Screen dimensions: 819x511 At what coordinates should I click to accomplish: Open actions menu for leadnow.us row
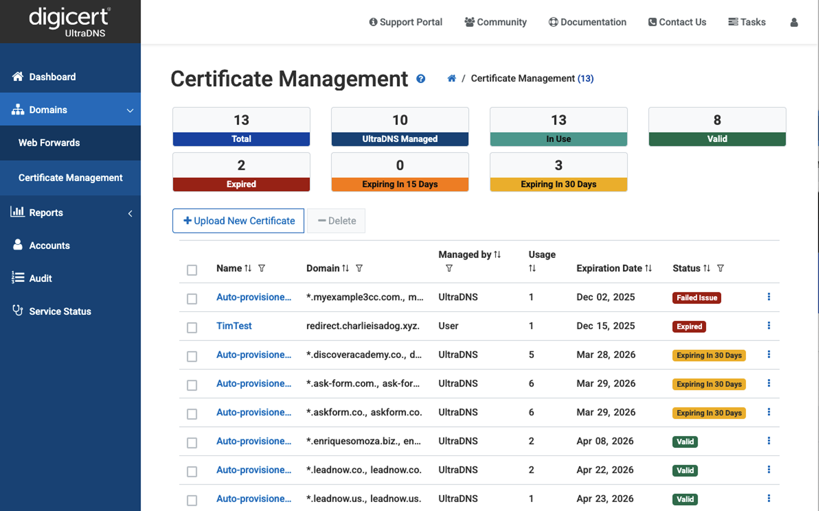coord(769,498)
